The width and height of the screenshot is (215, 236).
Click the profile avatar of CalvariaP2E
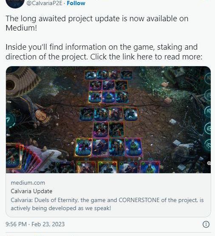click(15, 3)
